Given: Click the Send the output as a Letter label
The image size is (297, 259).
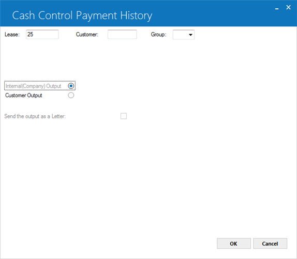Looking at the screenshot, I should tap(35, 116).
